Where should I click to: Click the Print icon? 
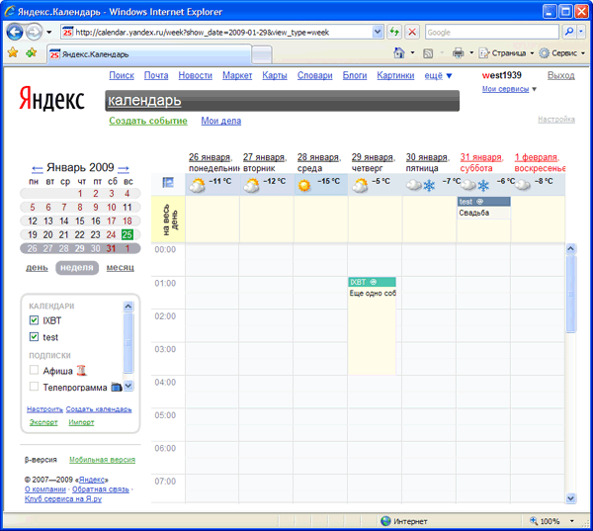point(458,53)
